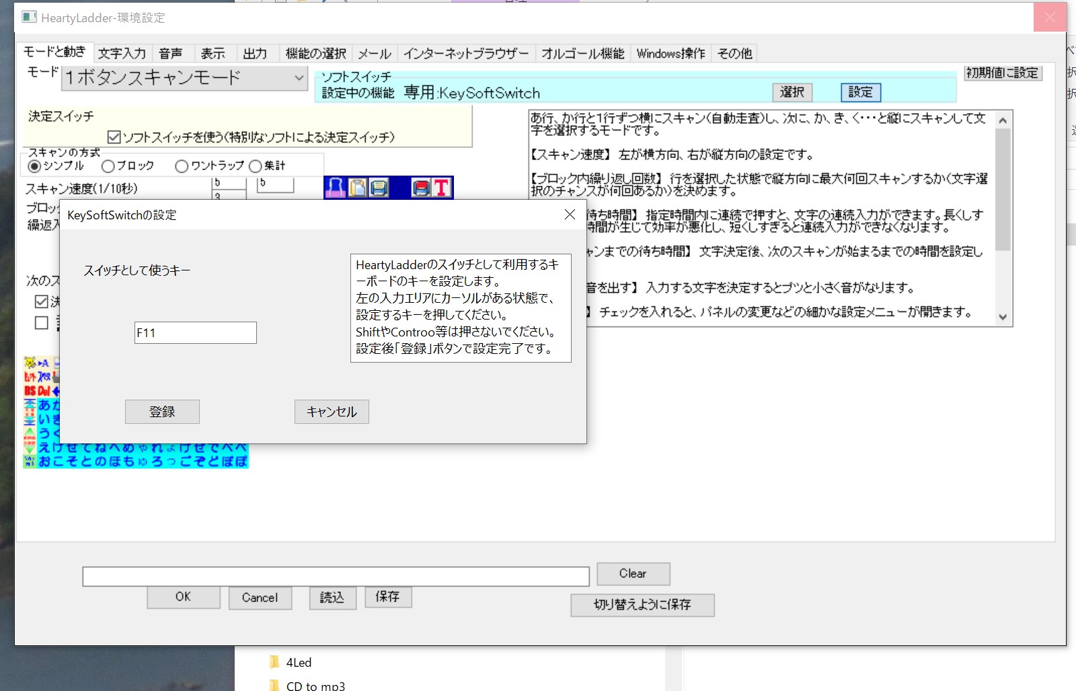
Task: Click the 選択 button in the soft switch bar
Action: coord(792,92)
